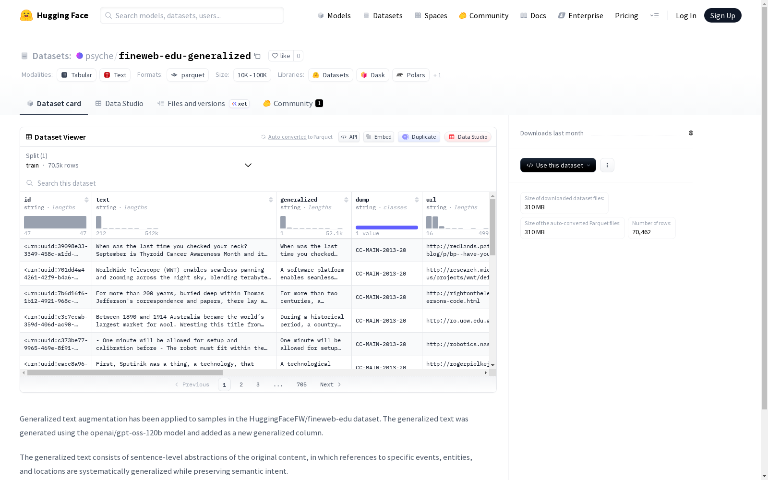Select the Tabular modality tag
Image resolution: width=768 pixels, height=480 pixels.
pyautogui.click(x=76, y=75)
